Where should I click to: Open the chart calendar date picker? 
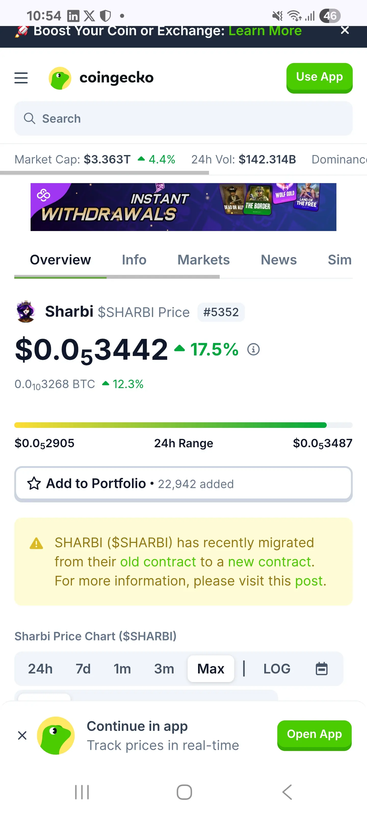321,669
